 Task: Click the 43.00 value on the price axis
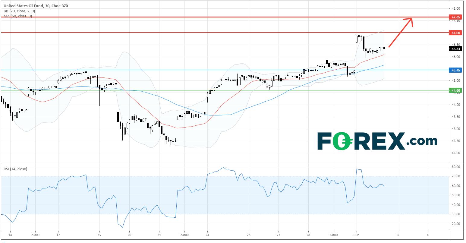point(456,129)
